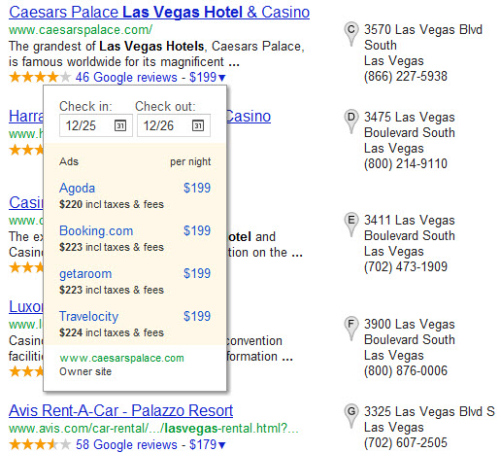Select the Booking.com offer
500x453 pixels.
point(135,238)
